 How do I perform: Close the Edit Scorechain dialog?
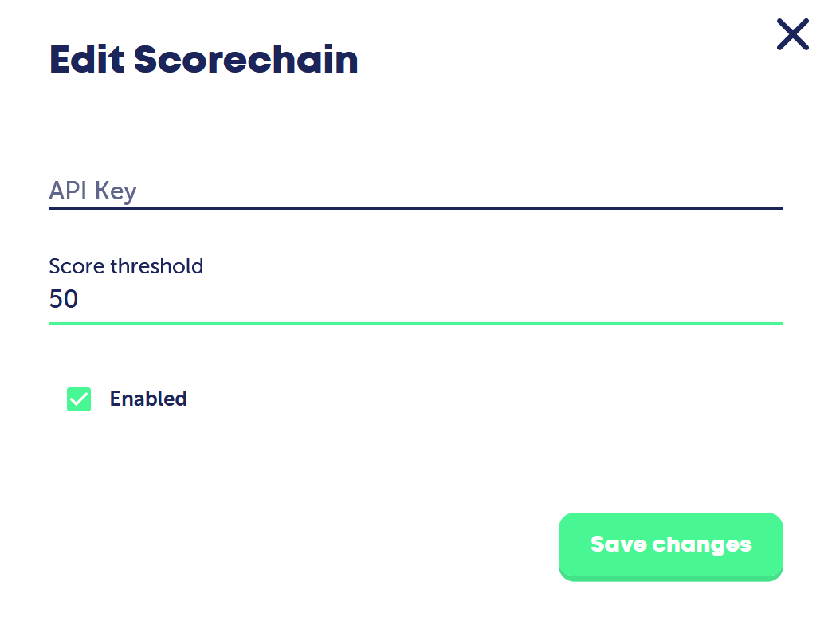click(x=793, y=34)
